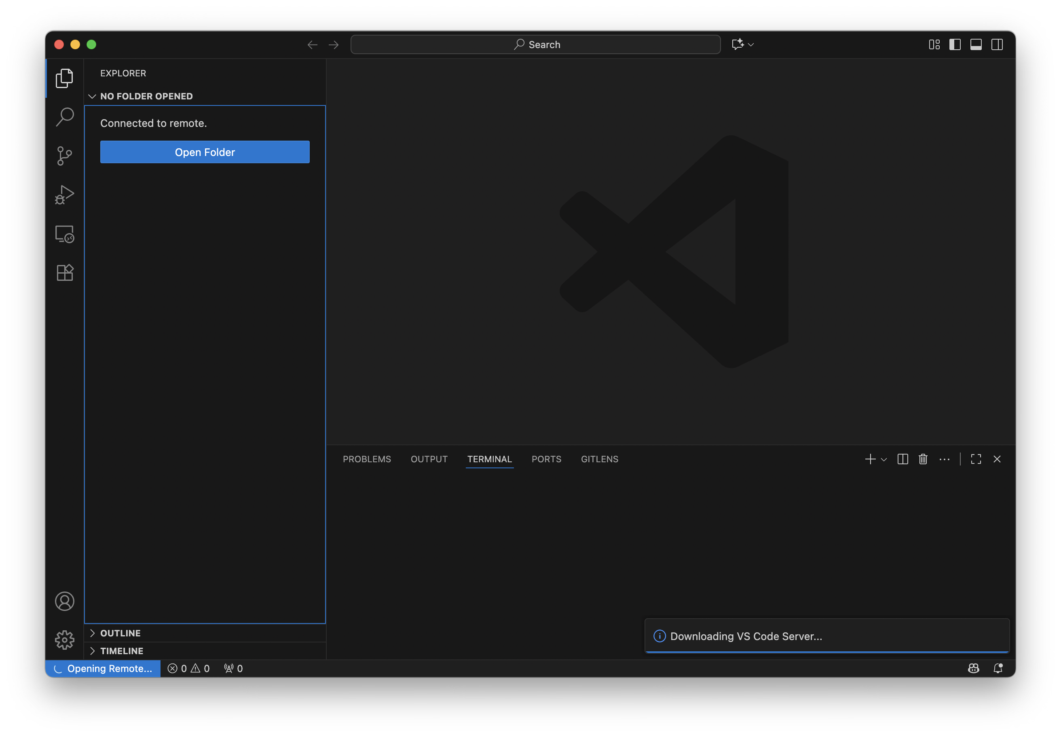Kill terminal with the trash icon

[923, 459]
